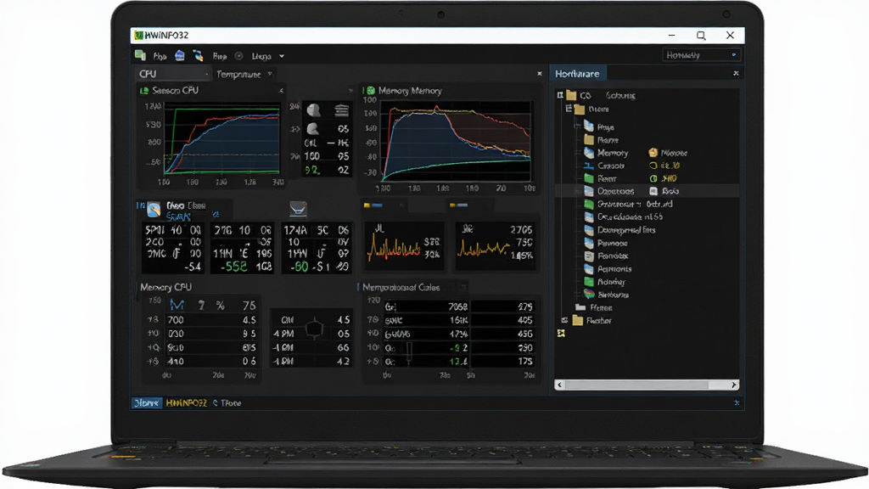The width and height of the screenshot is (869, 489).
Task: Toggle the round gray circle in toolbar
Action: click(x=238, y=56)
